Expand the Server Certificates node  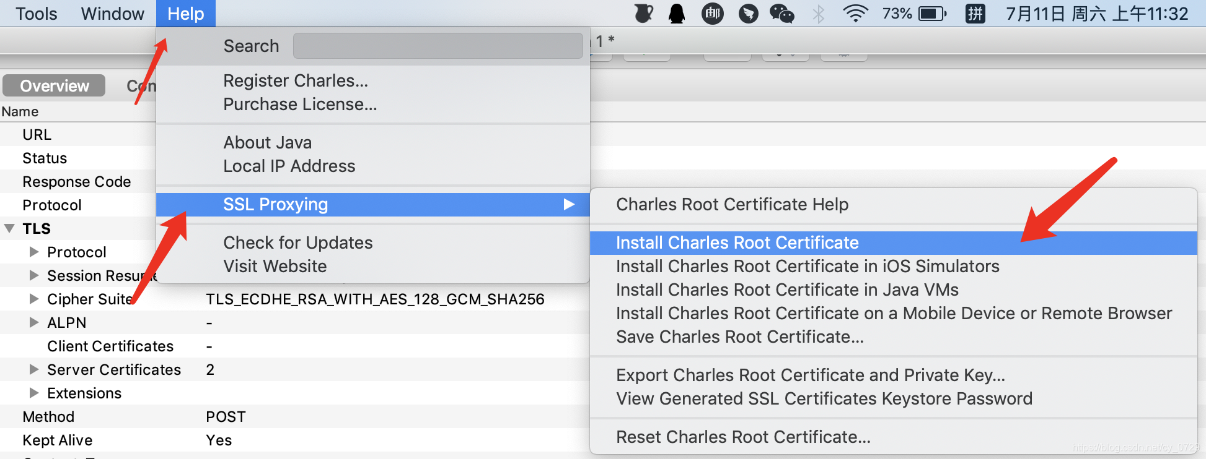(34, 369)
